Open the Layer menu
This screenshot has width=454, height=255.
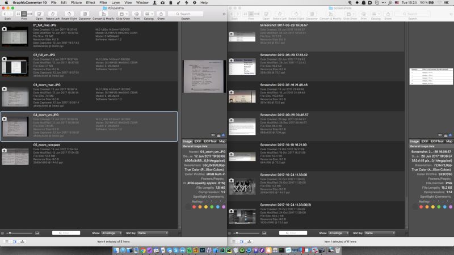[116, 3]
